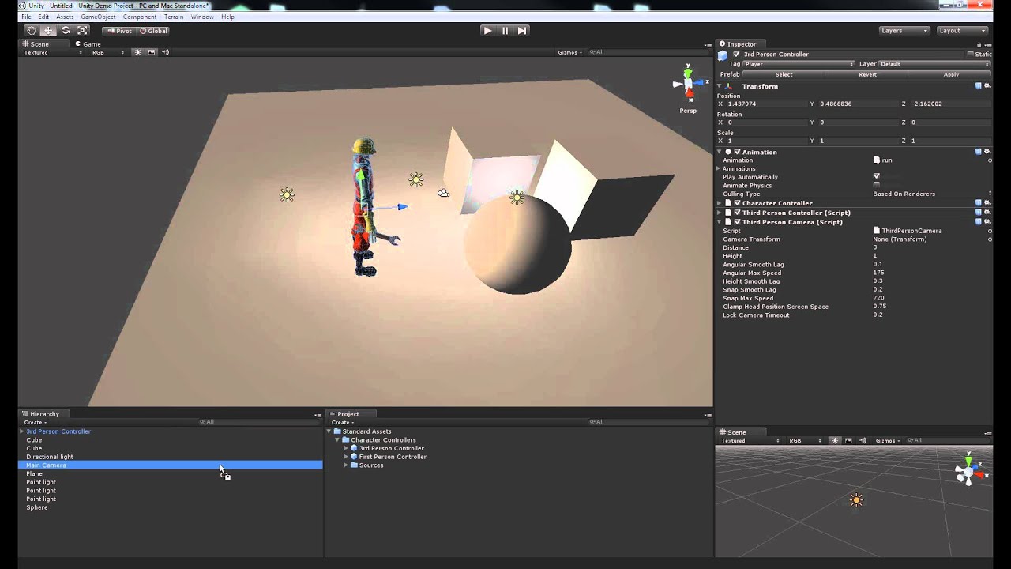Viewport: 1011px width, 569px height.
Task: Expand the Character Controller component
Action: click(719, 203)
